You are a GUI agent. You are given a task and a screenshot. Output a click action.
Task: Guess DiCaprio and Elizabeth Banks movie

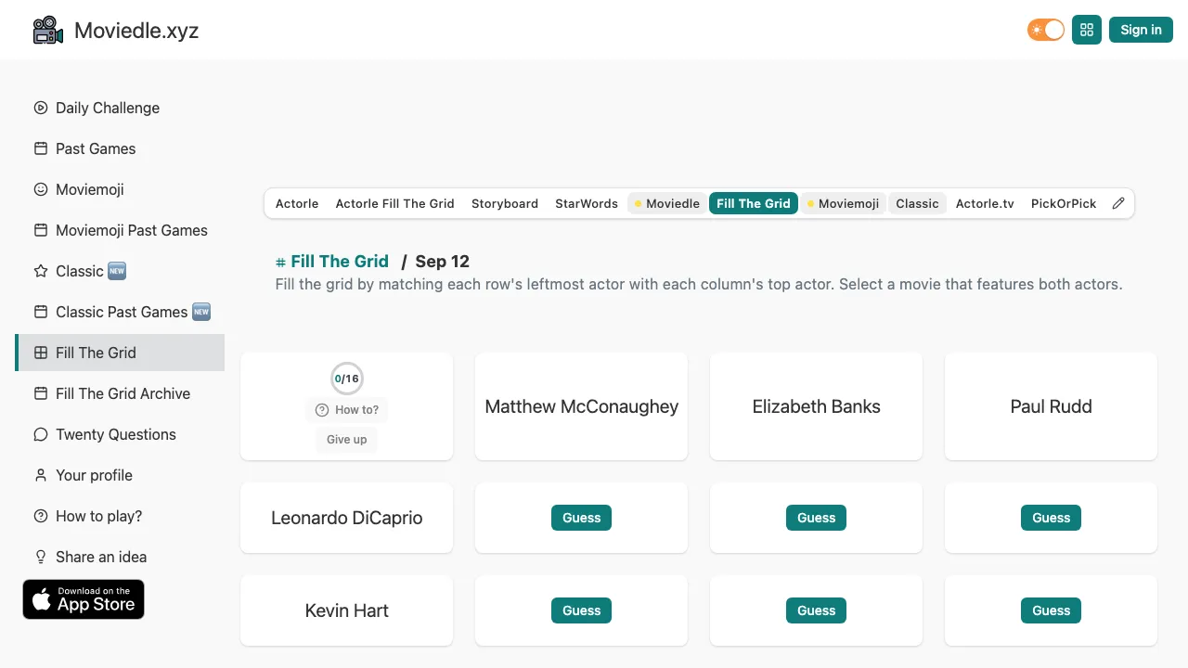(x=817, y=518)
